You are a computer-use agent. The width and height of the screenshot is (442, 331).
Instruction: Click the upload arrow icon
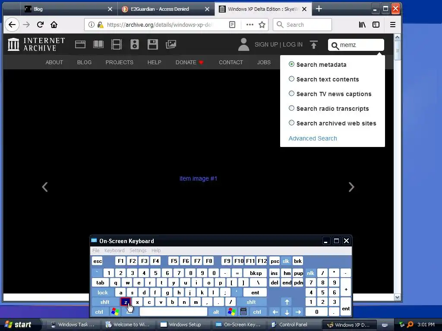(x=313, y=44)
